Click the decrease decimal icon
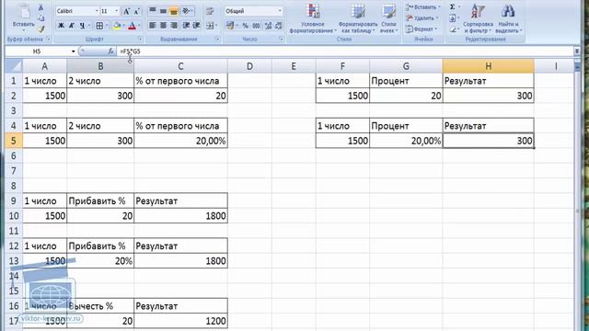The image size is (589, 331). [x=278, y=26]
